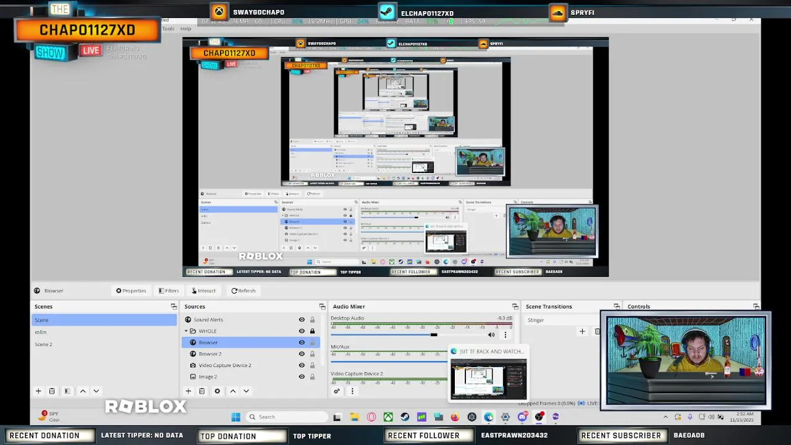Refresh the Browser source
The height and width of the screenshot is (445, 791).
(x=243, y=290)
